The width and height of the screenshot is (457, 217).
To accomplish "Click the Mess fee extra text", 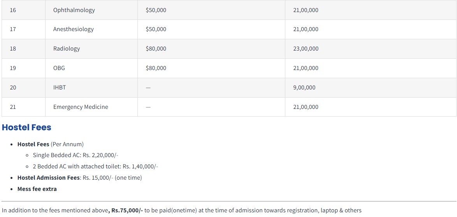I will [37, 189].
